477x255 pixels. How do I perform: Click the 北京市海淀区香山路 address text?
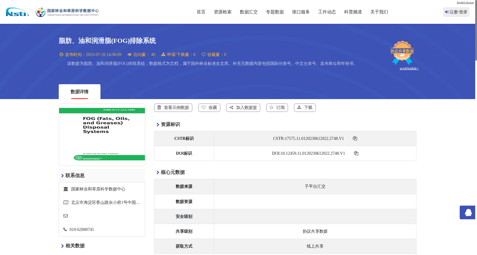[x=105, y=202]
